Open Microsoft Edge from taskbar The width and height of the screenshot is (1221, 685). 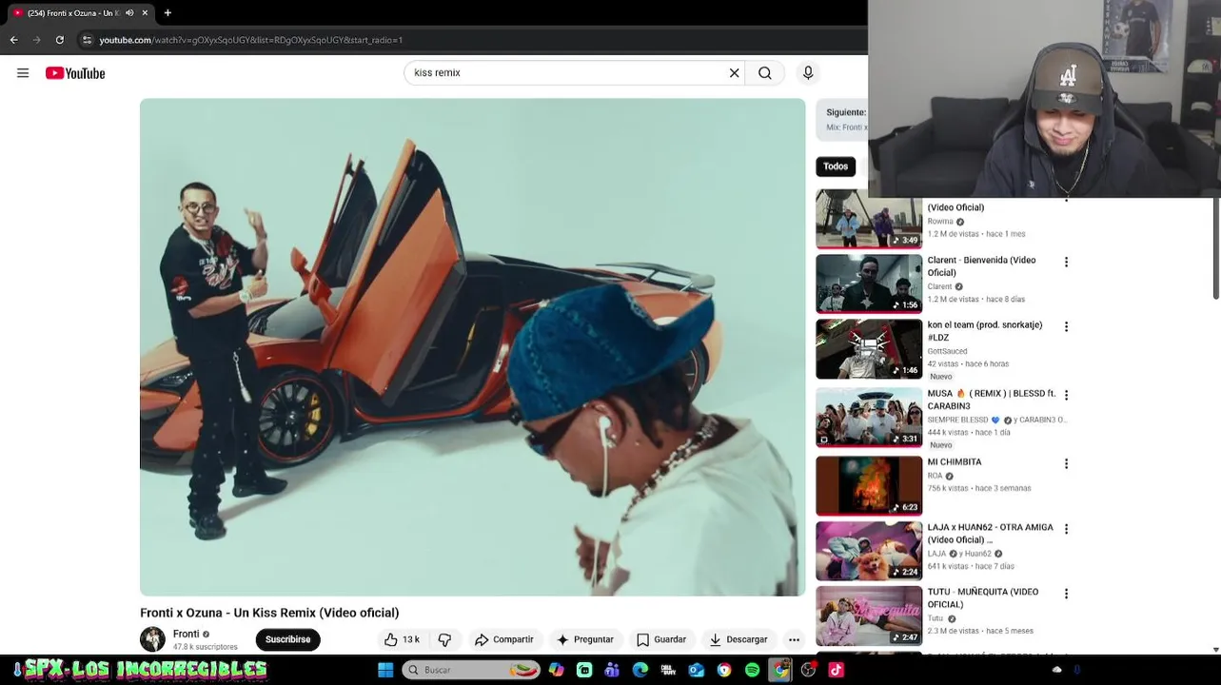click(x=640, y=670)
